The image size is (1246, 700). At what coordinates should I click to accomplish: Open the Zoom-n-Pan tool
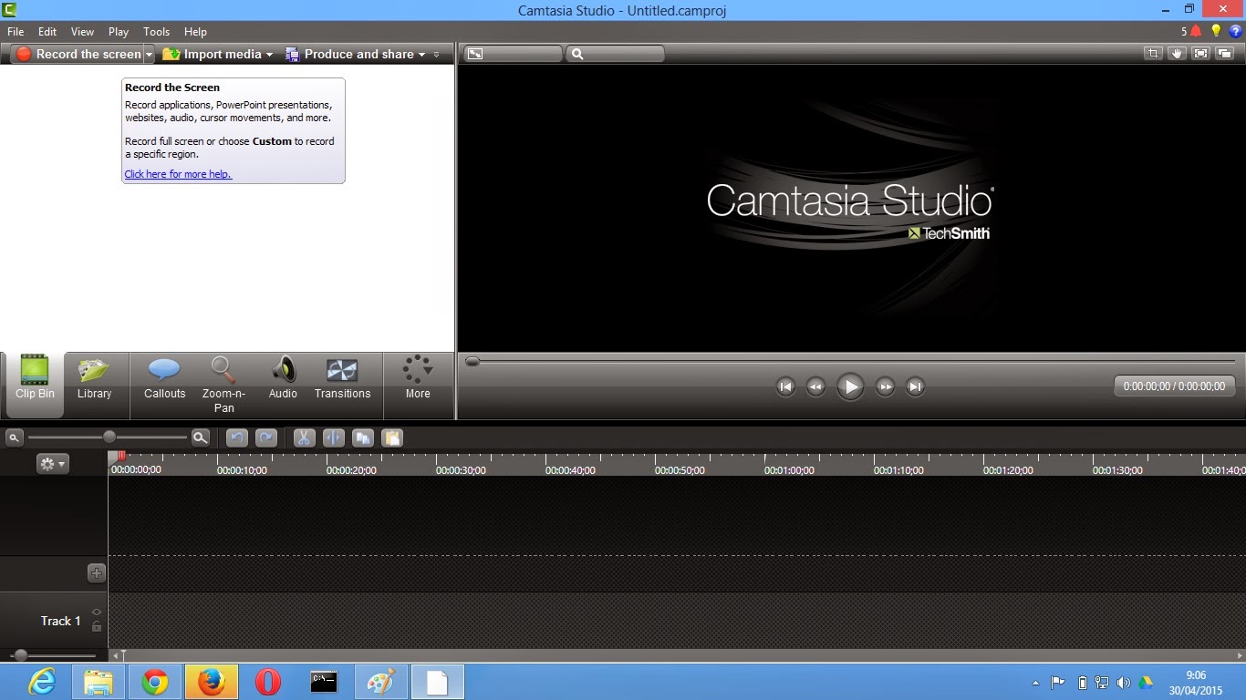coord(223,385)
